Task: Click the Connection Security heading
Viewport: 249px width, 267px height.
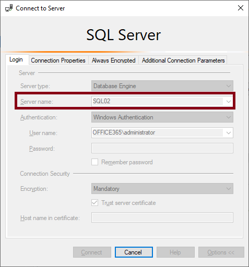Action: pyautogui.click(x=45, y=174)
